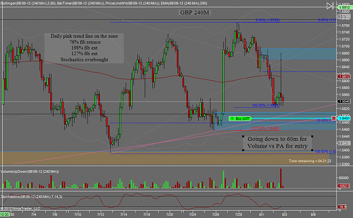This screenshot has width=353, height=218.
Task: Click the '76% fib retrace' annotation line
Action: click(x=85, y=42)
